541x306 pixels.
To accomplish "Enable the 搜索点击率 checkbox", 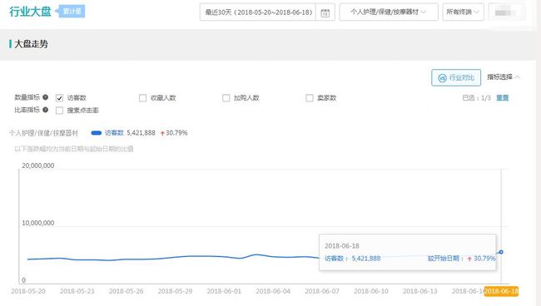I will (x=59, y=111).
